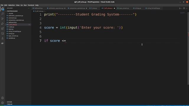189x106 pixels.
Task: Split the editor to the right
Action: 184,8
